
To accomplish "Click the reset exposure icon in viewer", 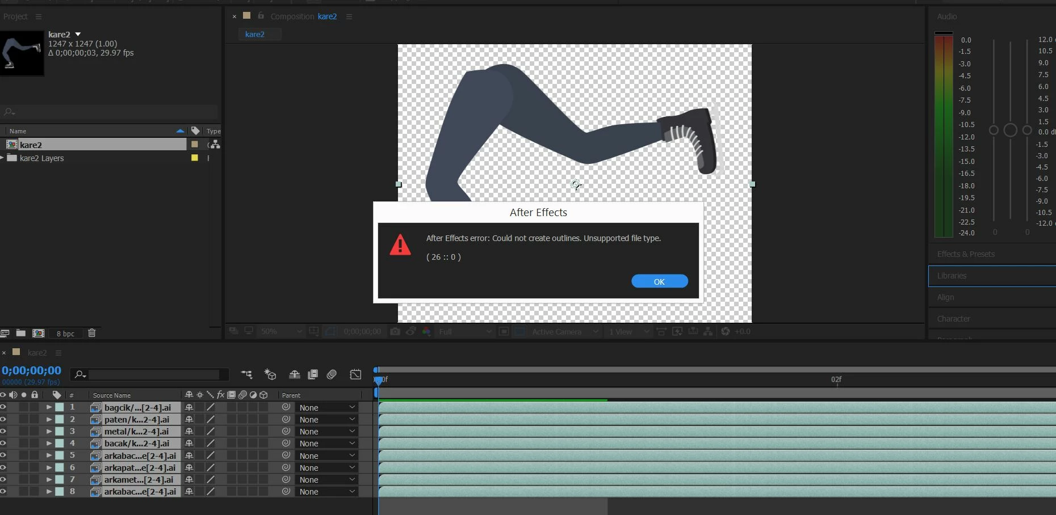I will point(725,331).
